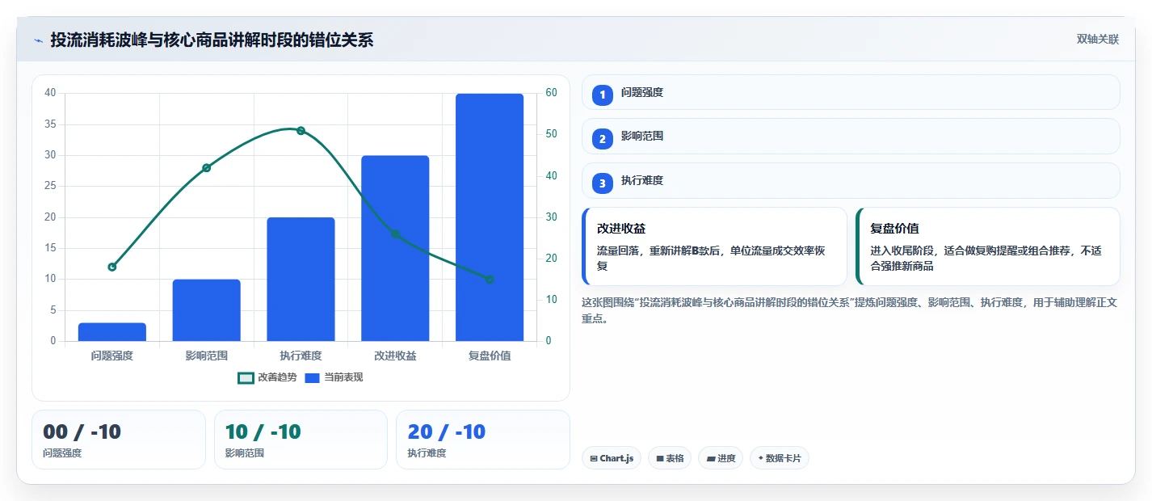Click the 表格 tag
1152x501 pixels.
pos(670,458)
